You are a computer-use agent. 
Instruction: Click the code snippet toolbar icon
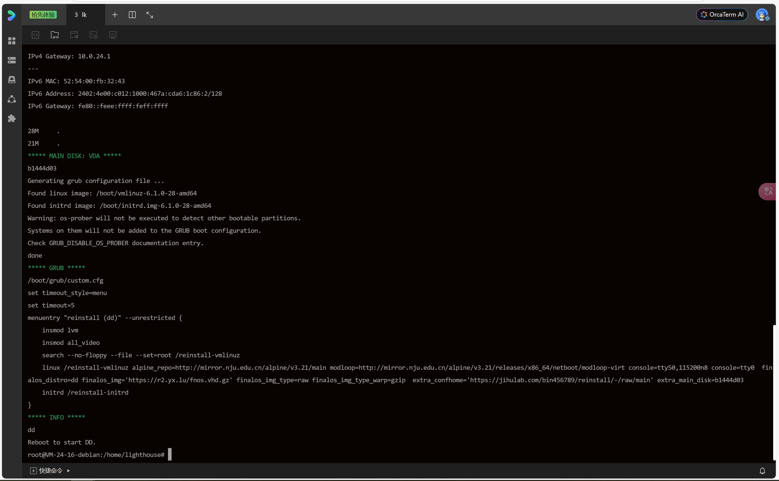tap(35, 35)
